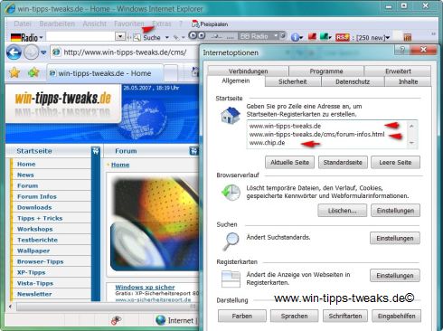Image resolution: width=443 pixels, height=331 pixels.
Task: Open the Datei menu
Action: click(x=23, y=24)
